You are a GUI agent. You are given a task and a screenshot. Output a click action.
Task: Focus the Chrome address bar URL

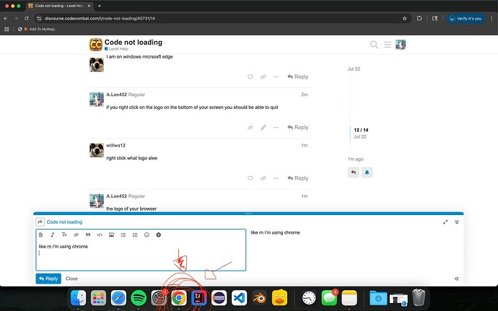click(x=100, y=19)
